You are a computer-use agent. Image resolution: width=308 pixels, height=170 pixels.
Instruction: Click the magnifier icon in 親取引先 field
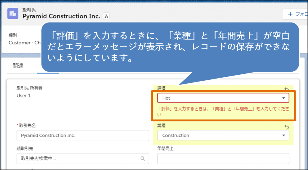click(x=143, y=158)
